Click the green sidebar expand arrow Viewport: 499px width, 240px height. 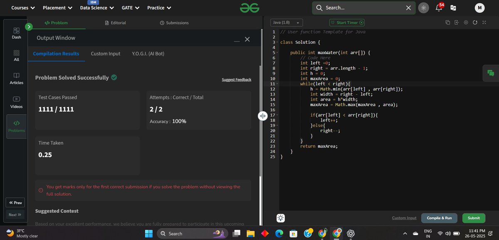coord(29,27)
